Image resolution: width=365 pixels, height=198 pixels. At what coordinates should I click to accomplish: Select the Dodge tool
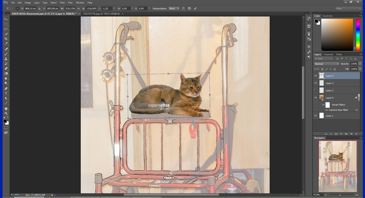pyautogui.click(x=6, y=83)
